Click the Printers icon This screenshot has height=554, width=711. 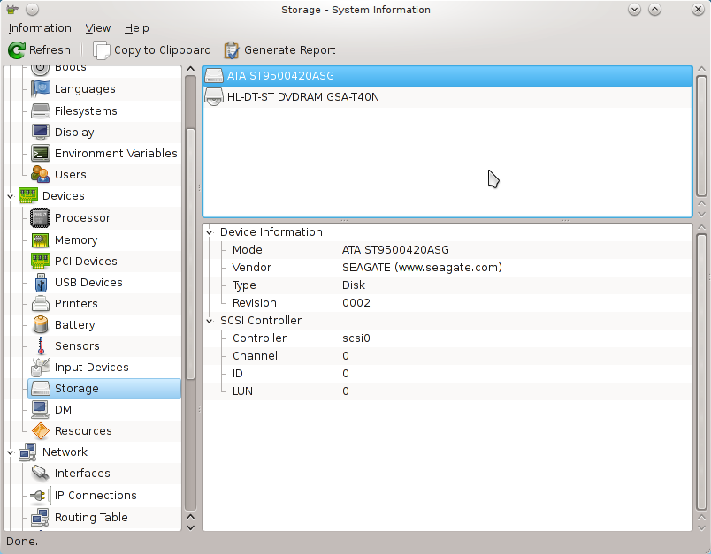[41, 304]
